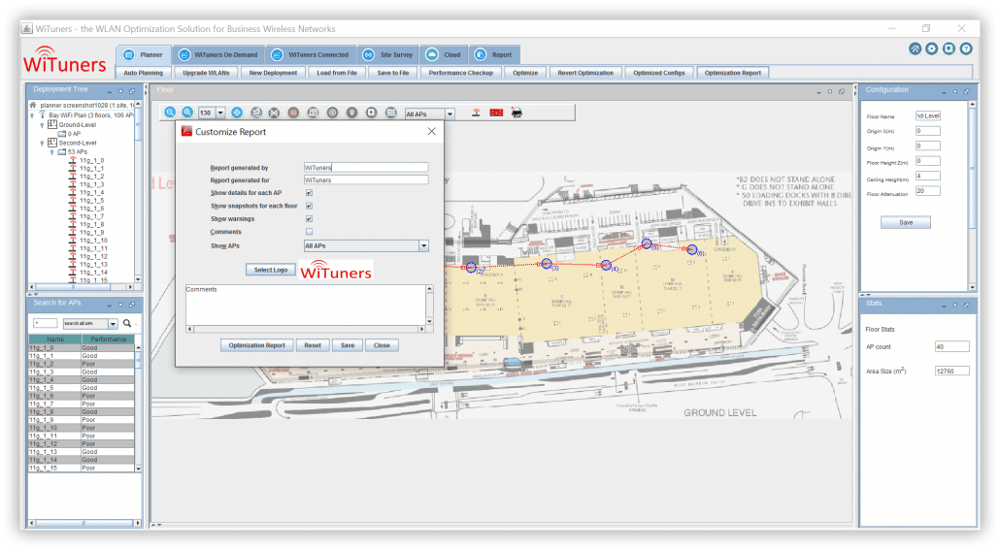Click Optimization Report button in dialog
Viewport: 1000px width, 550px height.
click(x=256, y=345)
